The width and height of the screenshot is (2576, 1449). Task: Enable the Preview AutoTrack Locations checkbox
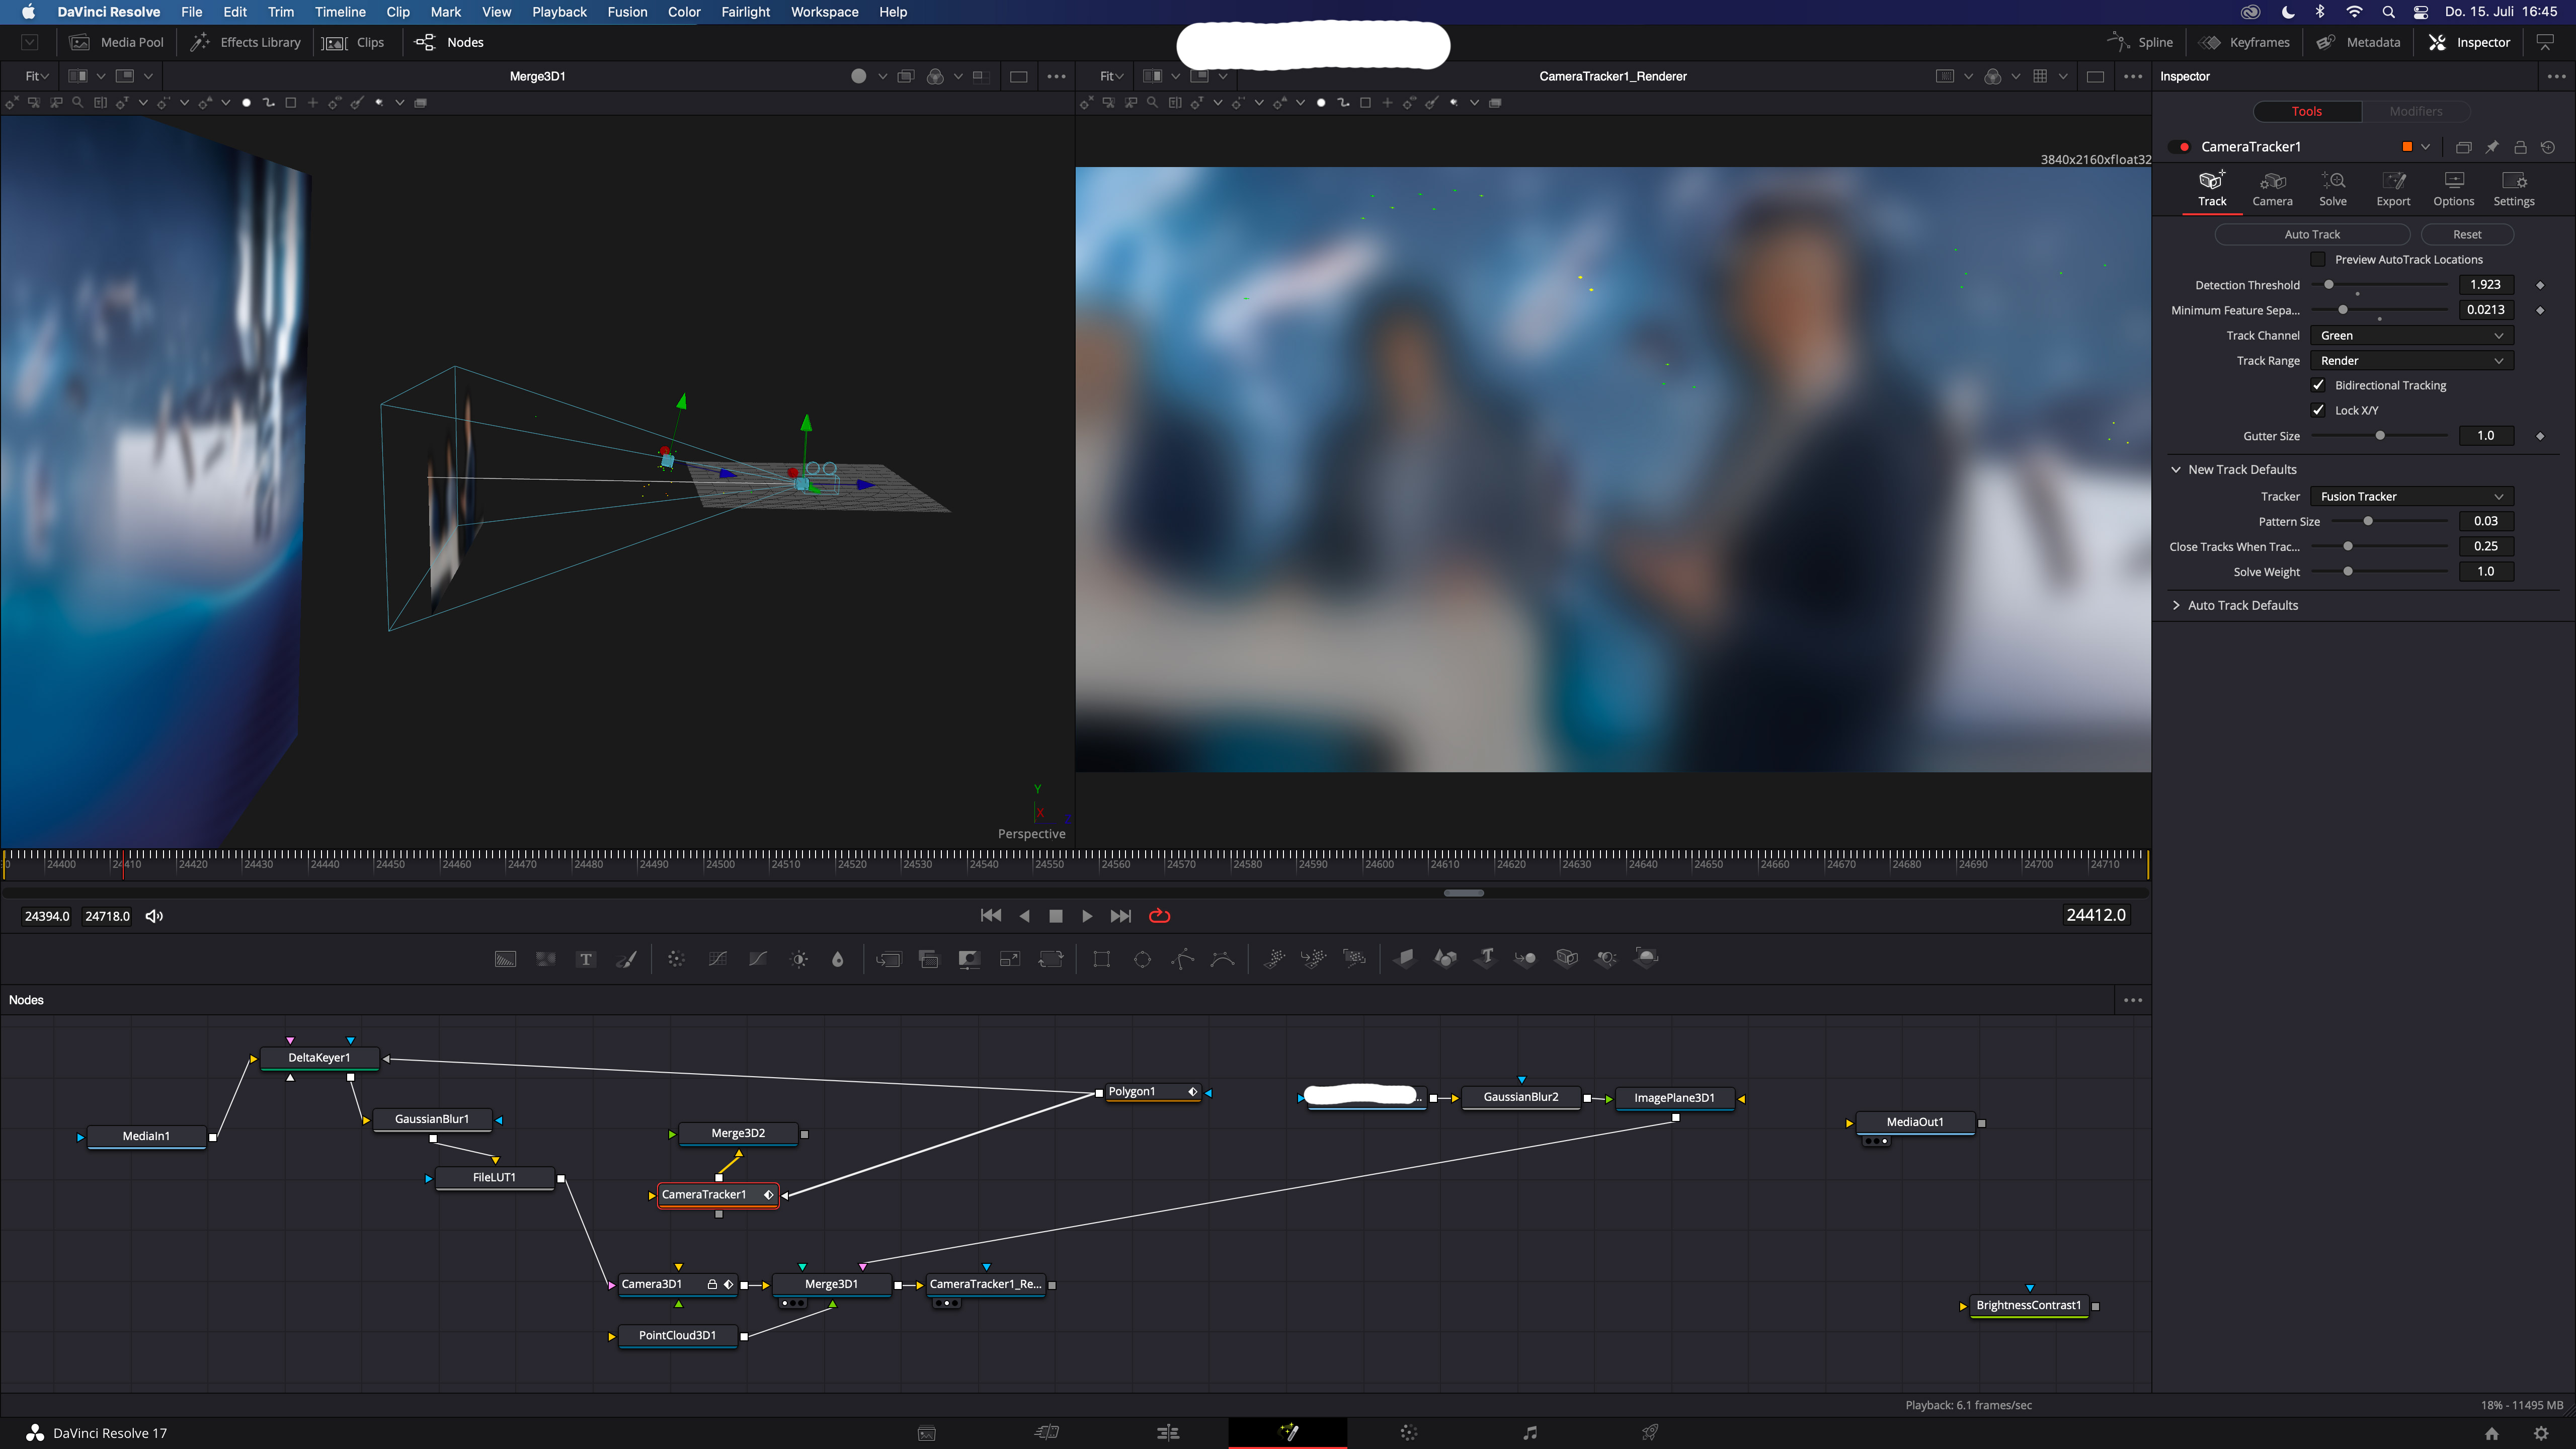coord(2318,259)
